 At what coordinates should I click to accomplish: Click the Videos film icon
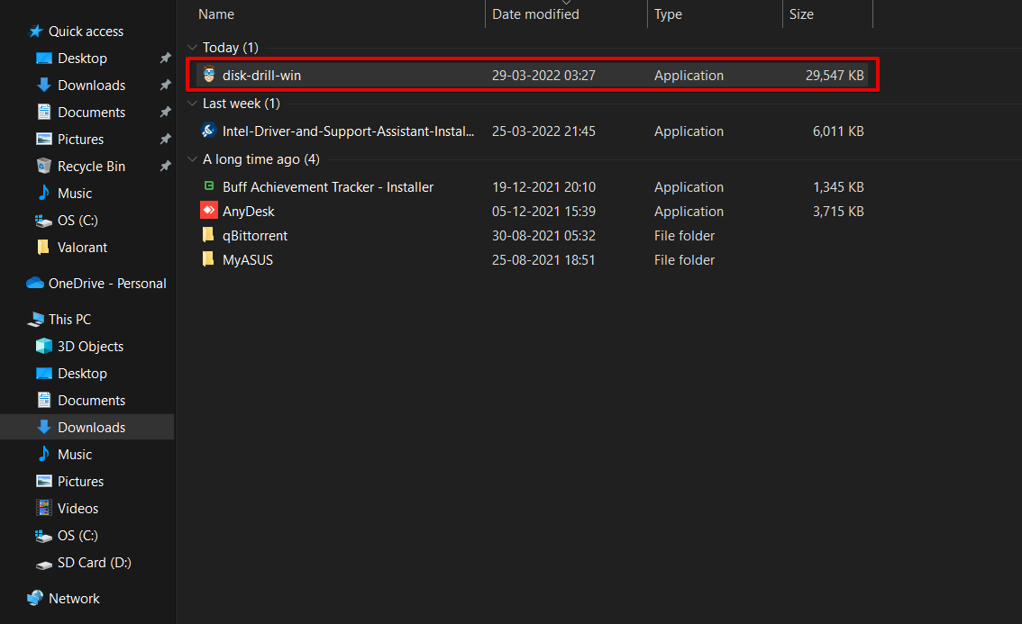pos(43,508)
